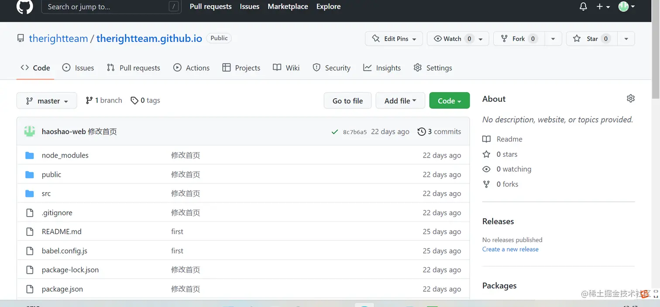Click the public folder icon
The height and width of the screenshot is (307, 660).
pos(30,174)
